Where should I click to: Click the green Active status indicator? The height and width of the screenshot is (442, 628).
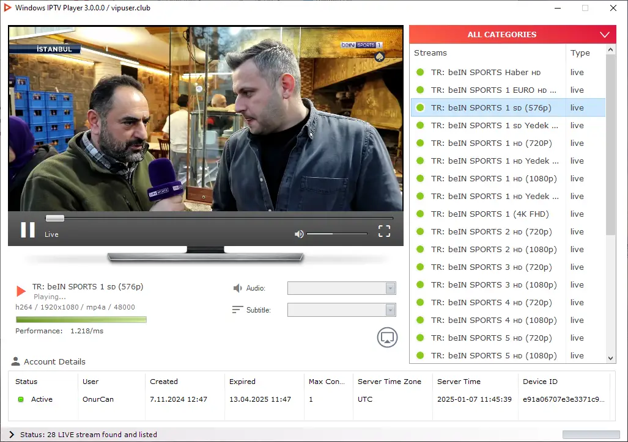click(21, 399)
